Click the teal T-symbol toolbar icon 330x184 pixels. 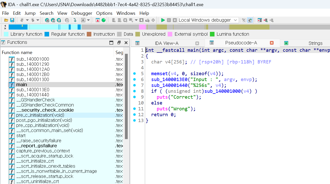(x=53, y=20)
